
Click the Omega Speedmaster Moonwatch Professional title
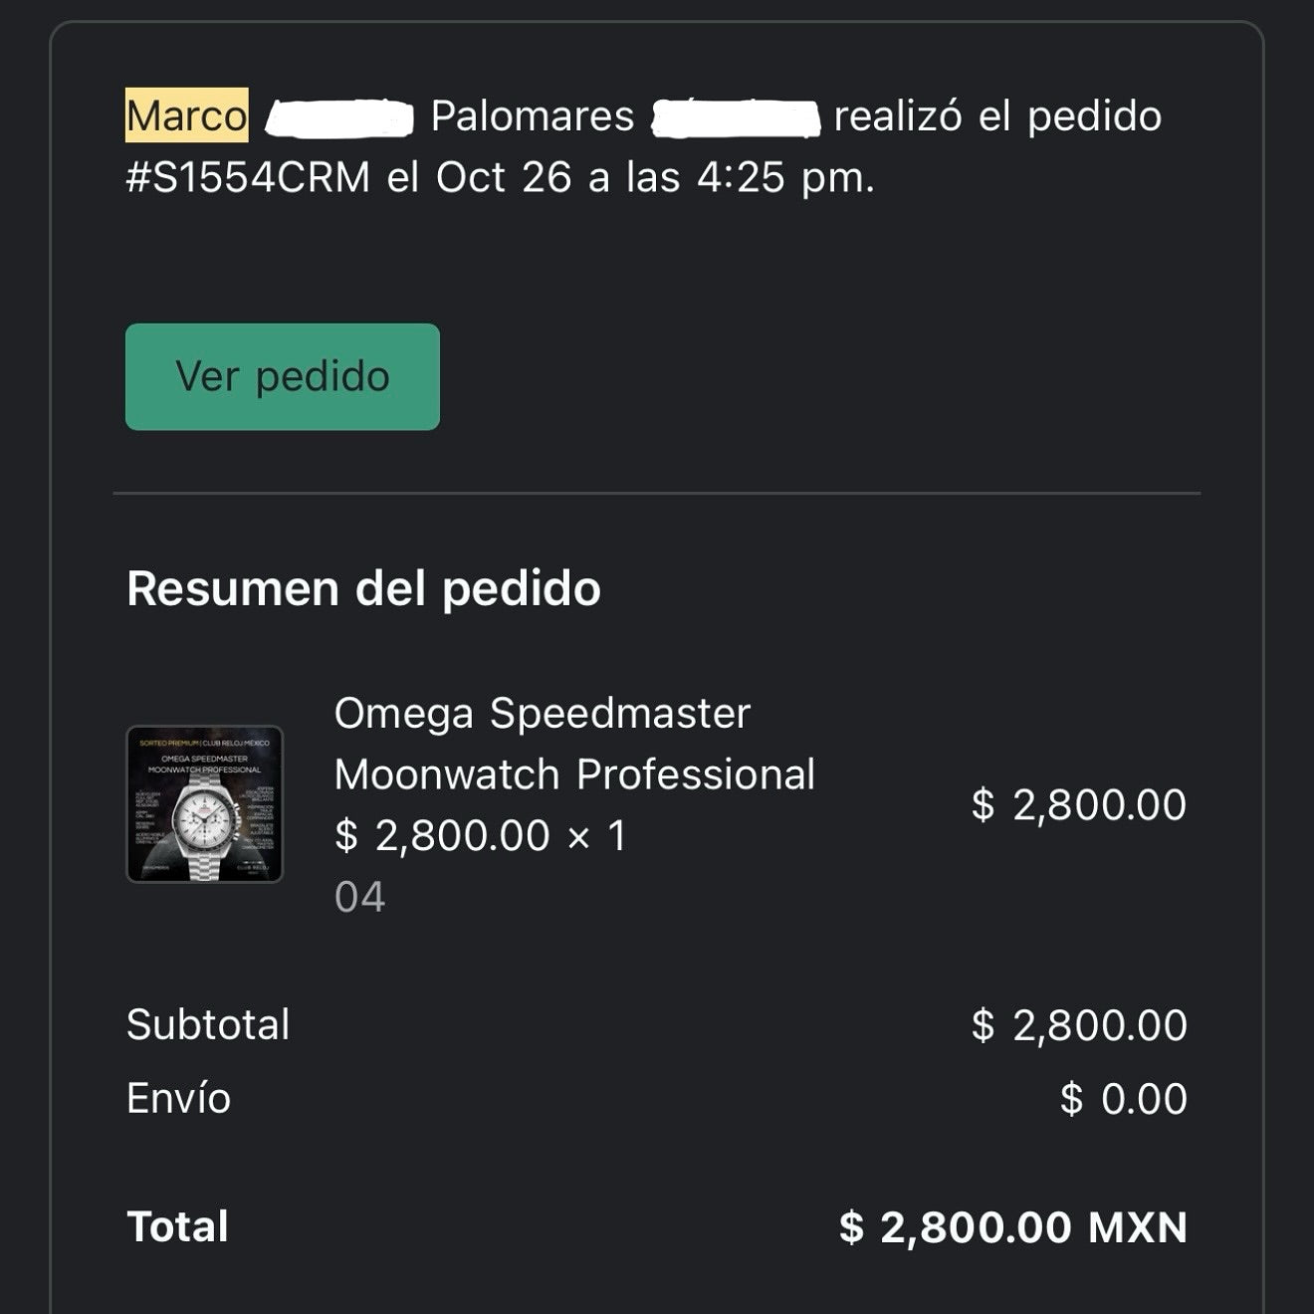tap(573, 744)
